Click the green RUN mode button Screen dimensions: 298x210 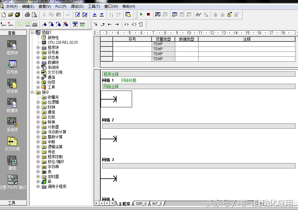(141, 15)
